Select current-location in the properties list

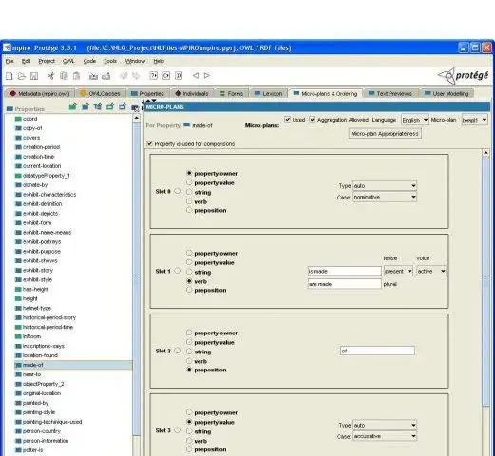(42, 166)
